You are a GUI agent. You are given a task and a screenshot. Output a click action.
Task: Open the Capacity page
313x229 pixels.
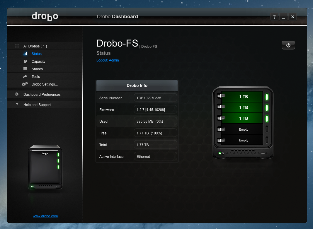click(45, 61)
